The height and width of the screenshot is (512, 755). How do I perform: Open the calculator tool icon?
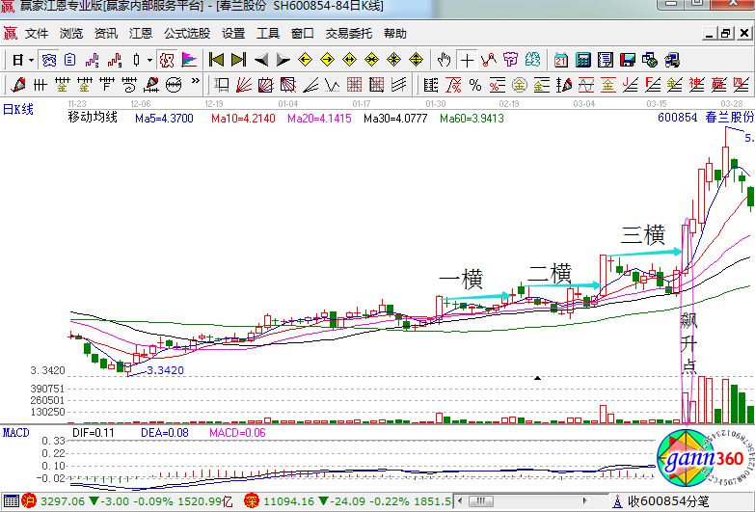click(x=582, y=59)
